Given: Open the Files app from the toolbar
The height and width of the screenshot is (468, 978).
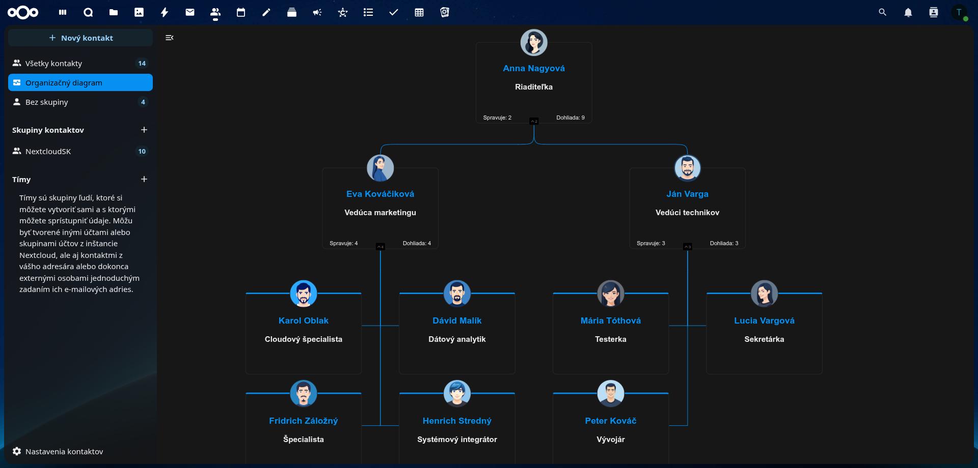Looking at the screenshot, I should [x=113, y=12].
